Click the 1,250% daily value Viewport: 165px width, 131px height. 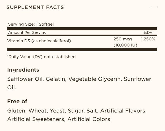[x=148, y=39]
